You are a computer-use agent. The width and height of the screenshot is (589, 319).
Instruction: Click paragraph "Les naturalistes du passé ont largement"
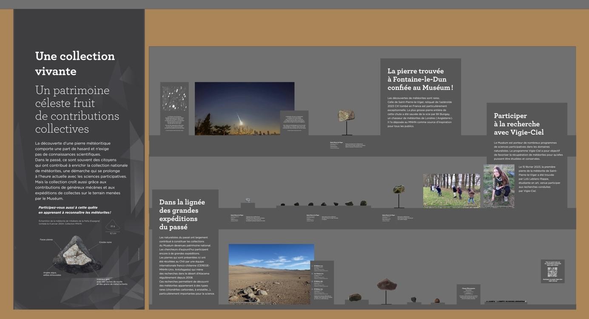pos(187,265)
